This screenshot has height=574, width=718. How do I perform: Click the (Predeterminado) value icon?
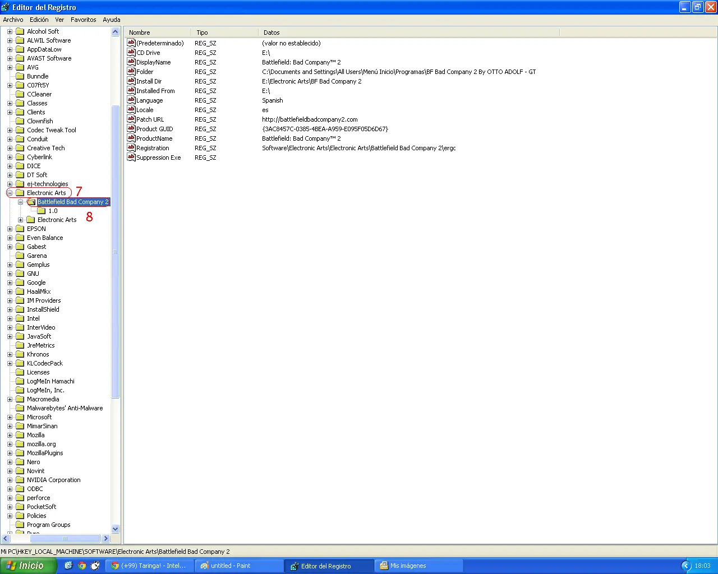(x=131, y=43)
